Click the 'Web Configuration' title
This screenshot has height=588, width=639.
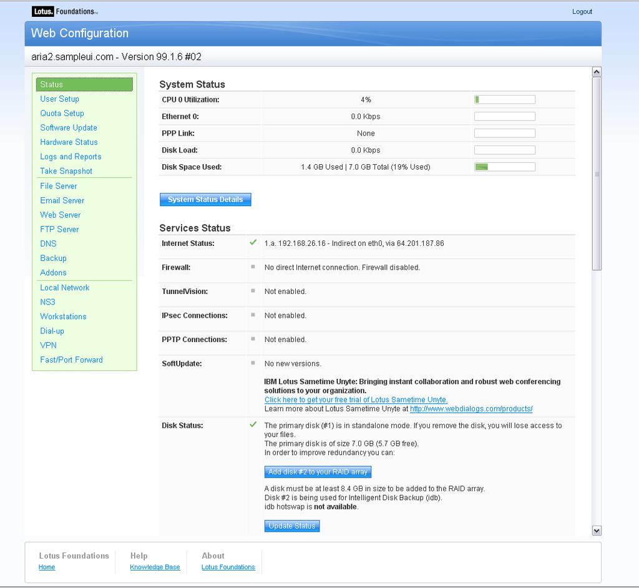coord(80,33)
